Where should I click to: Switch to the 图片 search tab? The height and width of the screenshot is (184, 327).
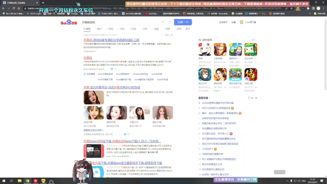click(x=99, y=29)
